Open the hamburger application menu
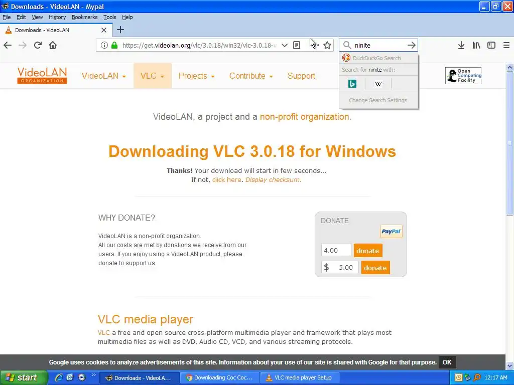The height and width of the screenshot is (385, 514). (506, 45)
